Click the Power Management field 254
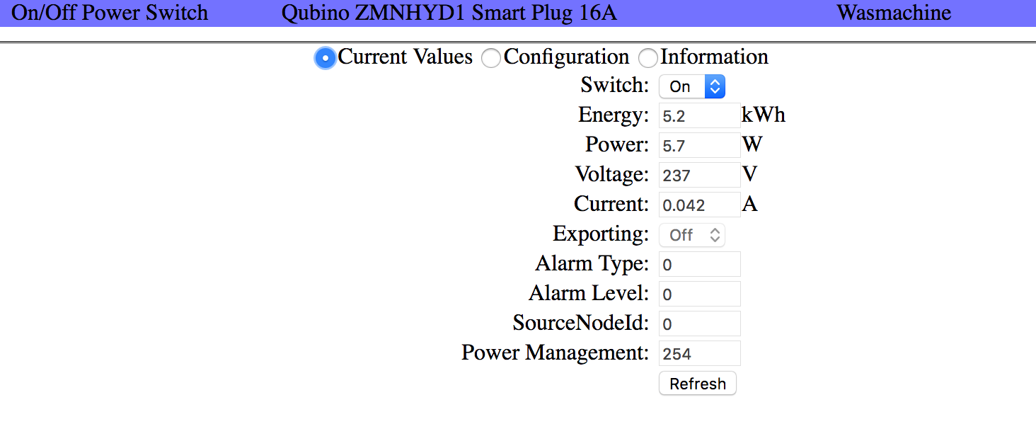 (700, 354)
